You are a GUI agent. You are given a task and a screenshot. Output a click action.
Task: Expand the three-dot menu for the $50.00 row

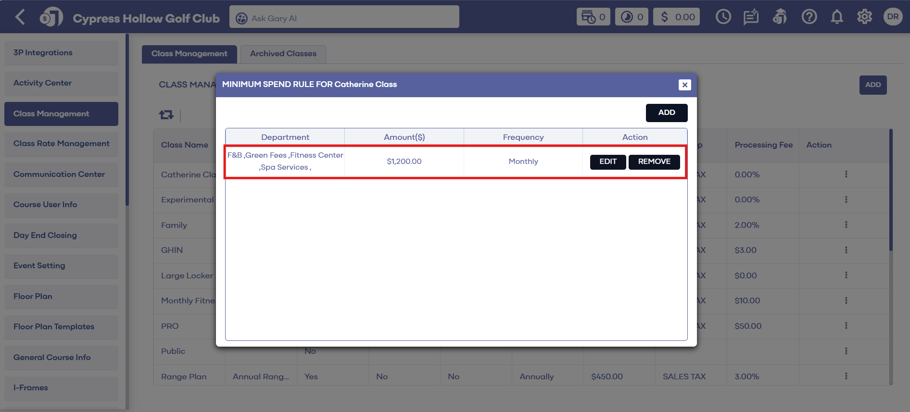tap(846, 326)
